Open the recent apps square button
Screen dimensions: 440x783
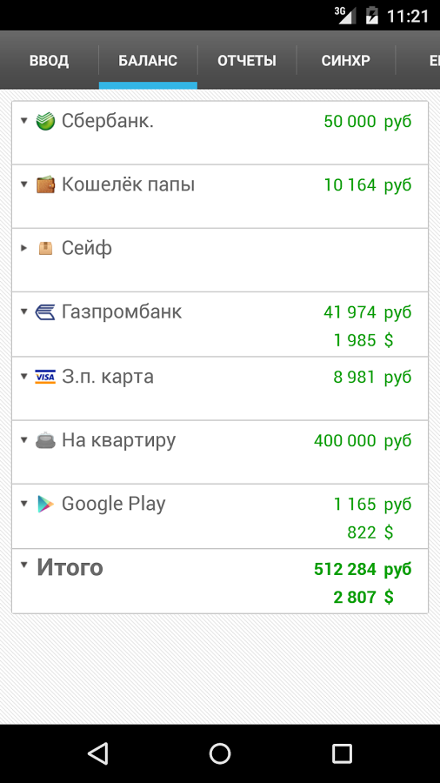pos(342,753)
